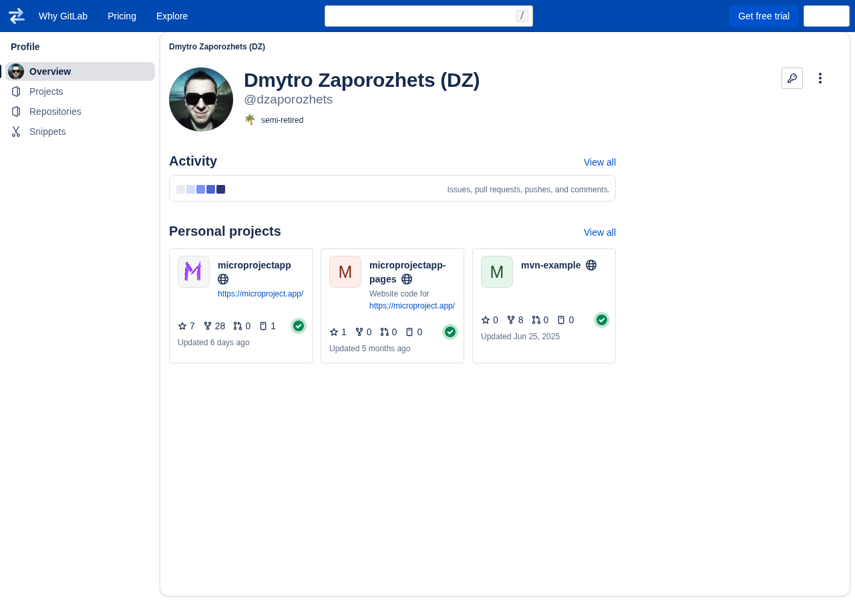This screenshot has height=601, width=855.
Task: Click the key icon button on profile
Action: tap(792, 78)
